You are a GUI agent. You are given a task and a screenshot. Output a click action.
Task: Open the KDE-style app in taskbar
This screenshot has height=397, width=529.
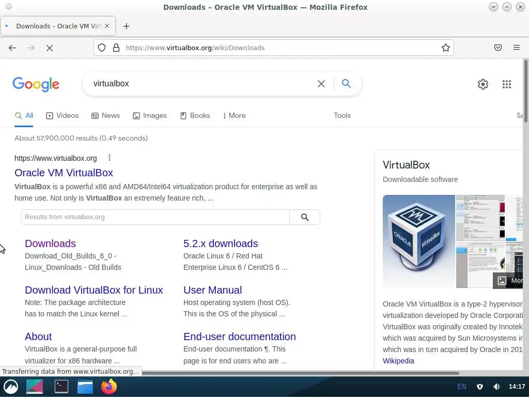click(35, 387)
